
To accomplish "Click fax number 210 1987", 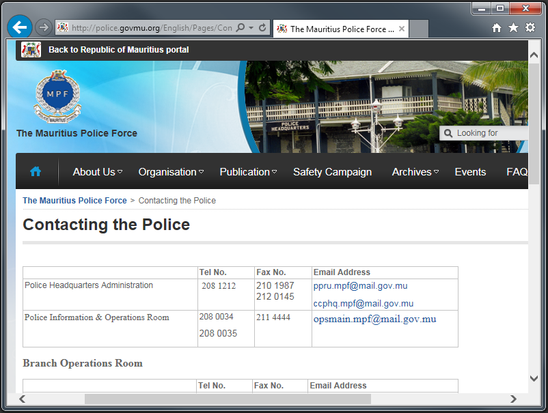I will (275, 285).
